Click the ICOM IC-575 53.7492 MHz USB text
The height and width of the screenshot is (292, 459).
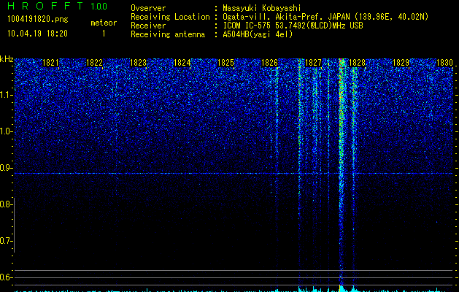pos(293,26)
